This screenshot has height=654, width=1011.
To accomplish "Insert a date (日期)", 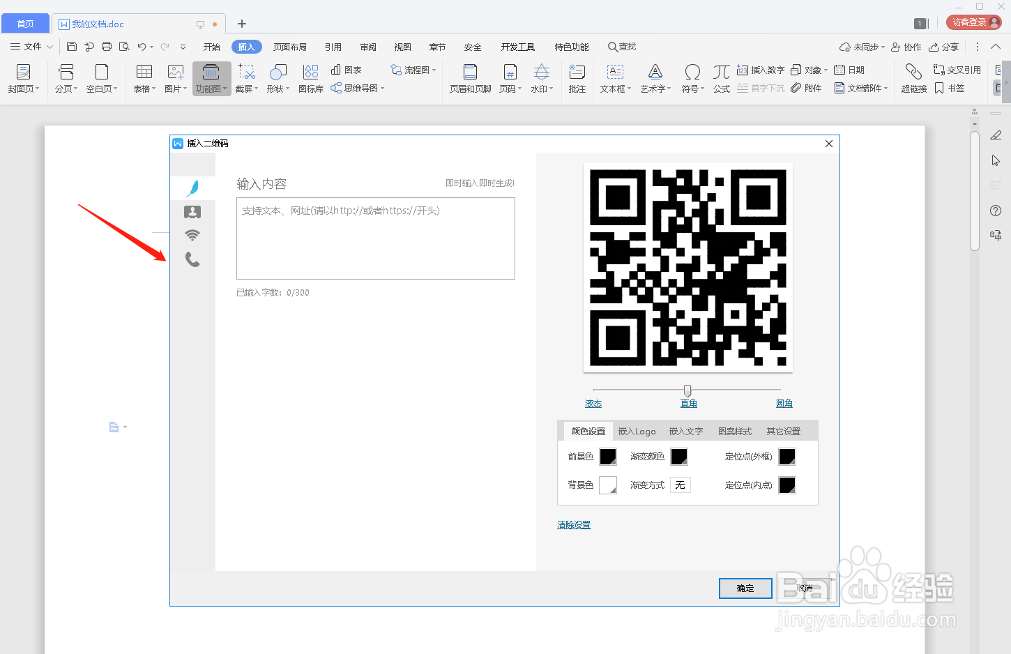I will [850, 70].
